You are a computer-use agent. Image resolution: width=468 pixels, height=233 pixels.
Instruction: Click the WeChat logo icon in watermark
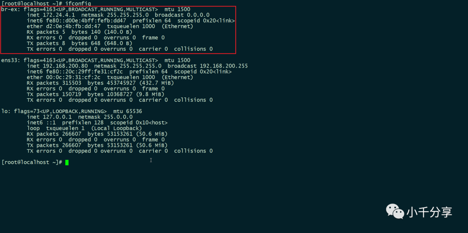click(395, 211)
